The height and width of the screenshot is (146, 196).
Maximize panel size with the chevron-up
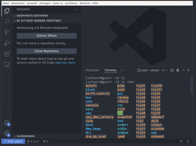tap(183, 70)
